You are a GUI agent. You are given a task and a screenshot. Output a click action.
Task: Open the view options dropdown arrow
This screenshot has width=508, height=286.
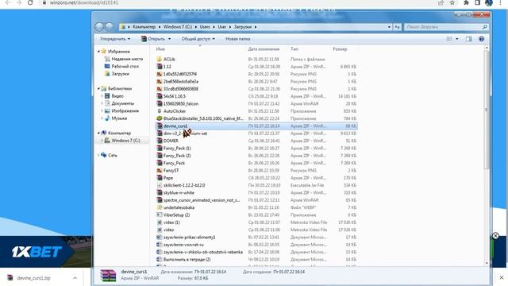(x=457, y=39)
